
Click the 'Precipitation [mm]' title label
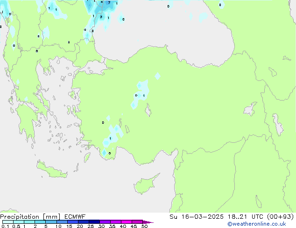pyautogui.click(x=30, y=217)
